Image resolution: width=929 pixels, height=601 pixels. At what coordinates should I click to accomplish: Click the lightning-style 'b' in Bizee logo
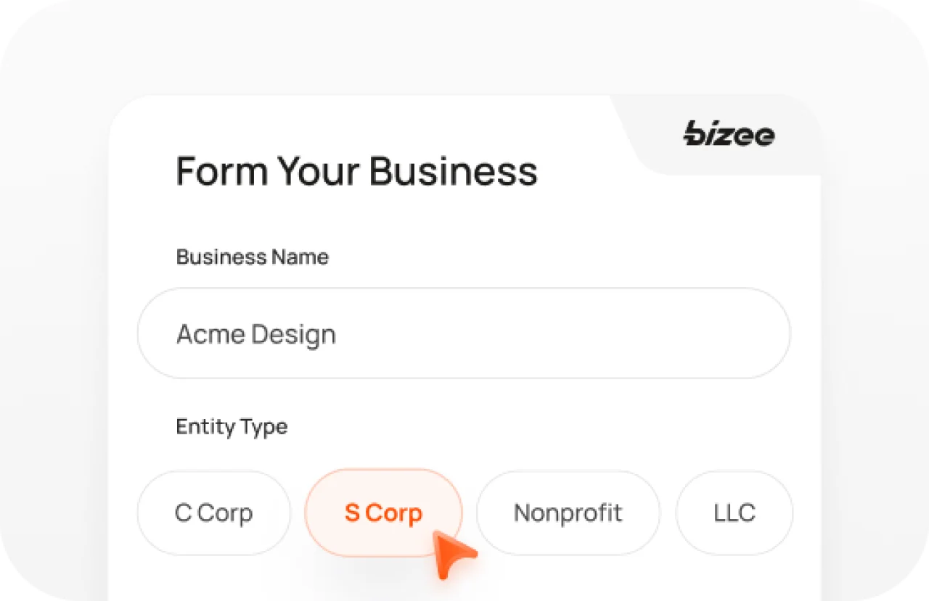(x=695, y=133)
